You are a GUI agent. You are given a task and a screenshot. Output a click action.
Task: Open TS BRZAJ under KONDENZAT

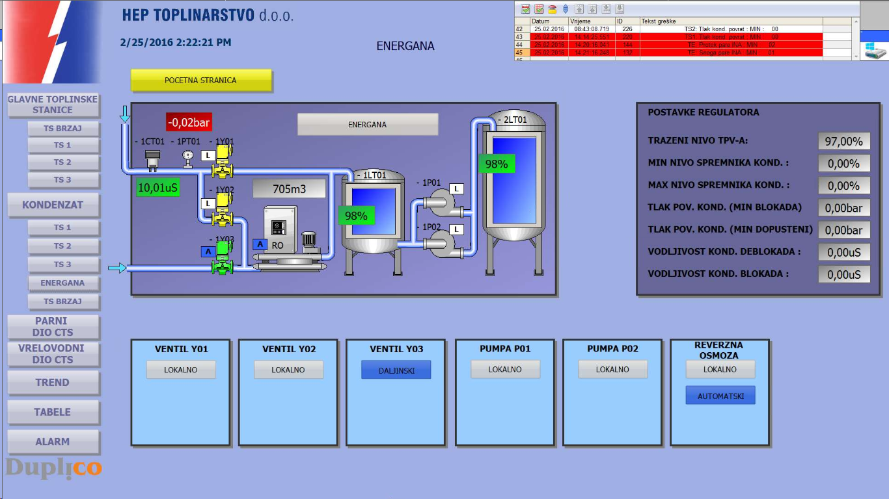click(63, 301)
